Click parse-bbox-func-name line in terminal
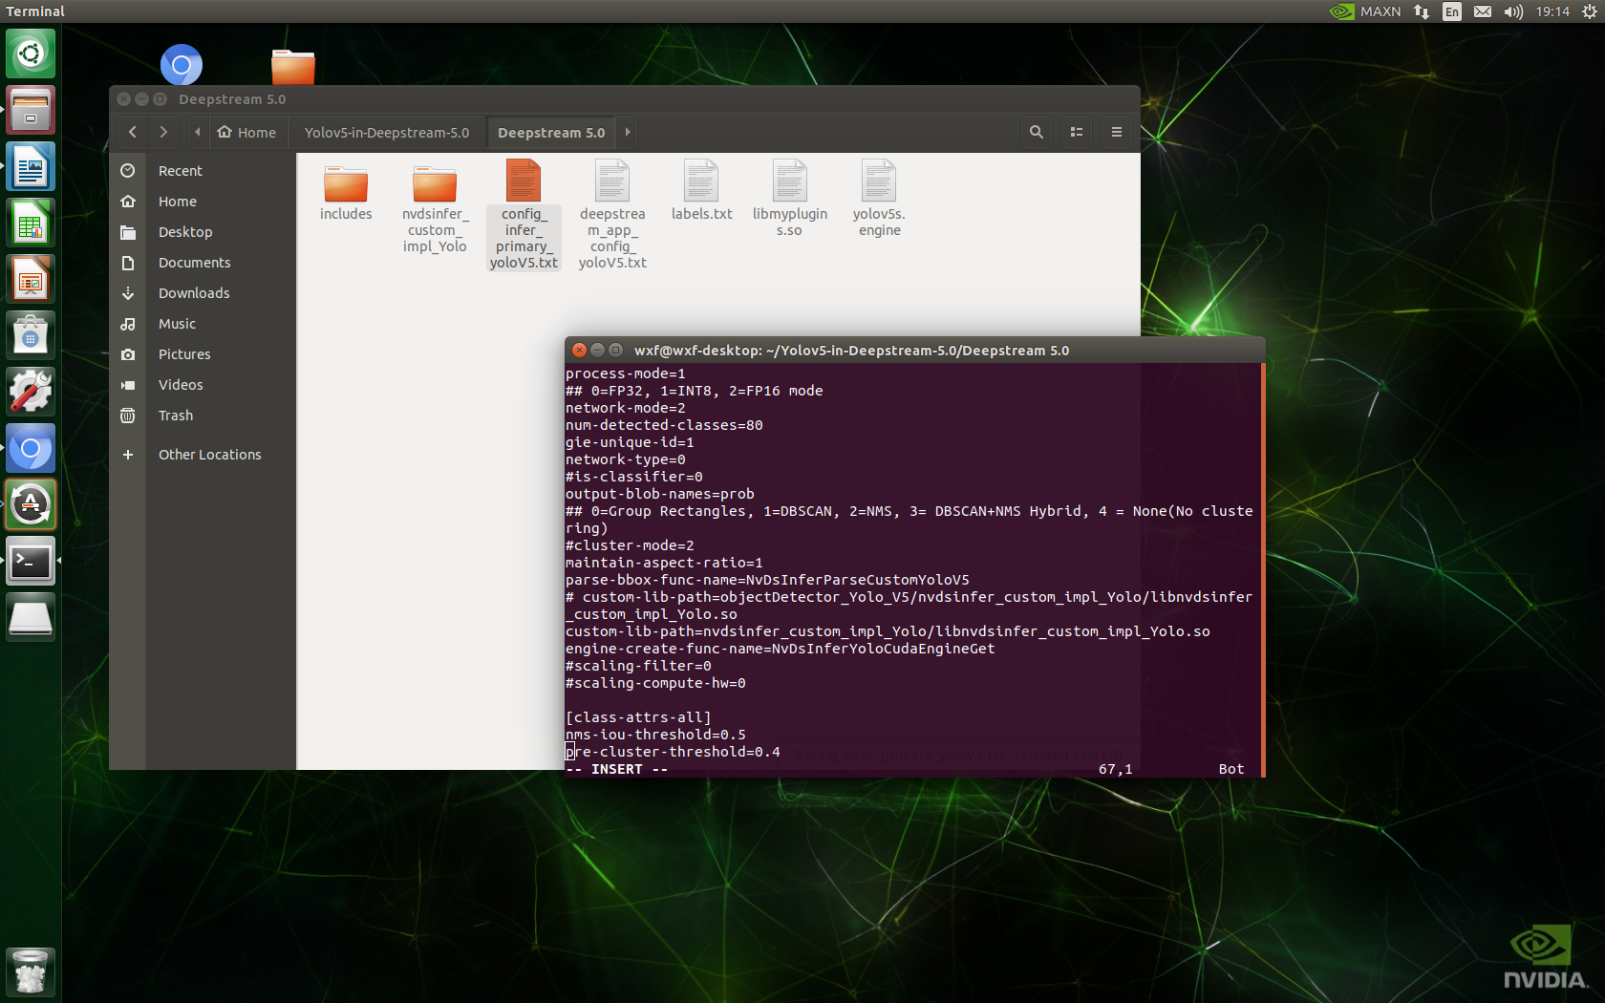This screenshot has width=1605, height=1003. click(x=767, y=580)
